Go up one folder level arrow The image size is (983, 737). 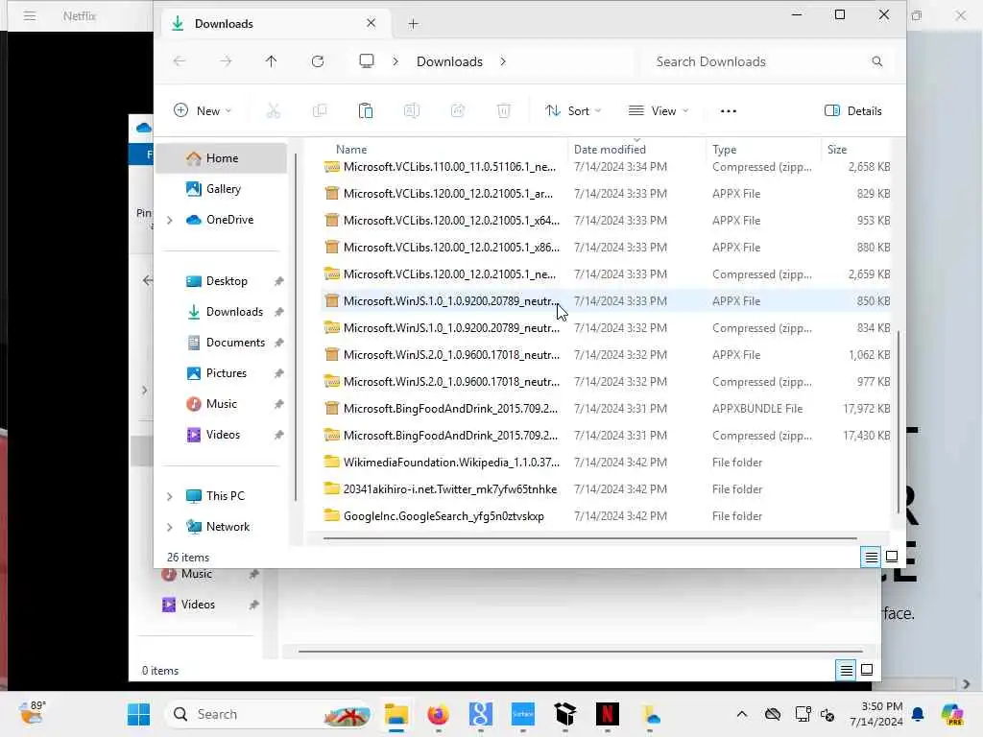[271, 61]
